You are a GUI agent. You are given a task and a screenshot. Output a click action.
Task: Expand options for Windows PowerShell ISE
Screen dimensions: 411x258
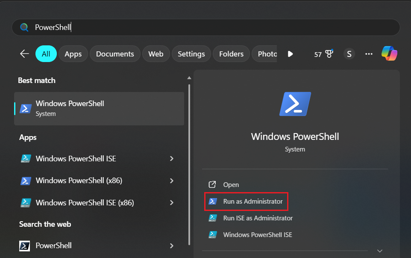click(x=171, y=159)
